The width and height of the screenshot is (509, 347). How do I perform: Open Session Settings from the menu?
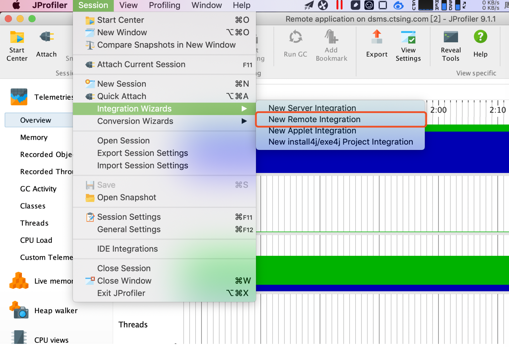pos(164,217)
